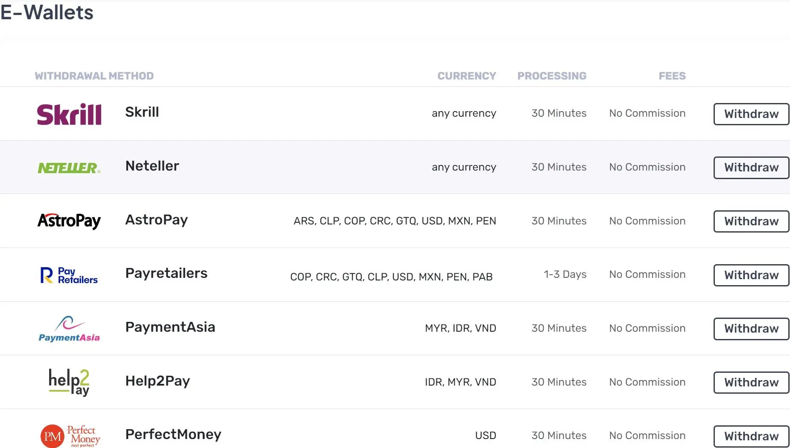Withdraw funds using PerfectMoney
This screenshot has width=790, height=448.
click(x=751, y=436)
